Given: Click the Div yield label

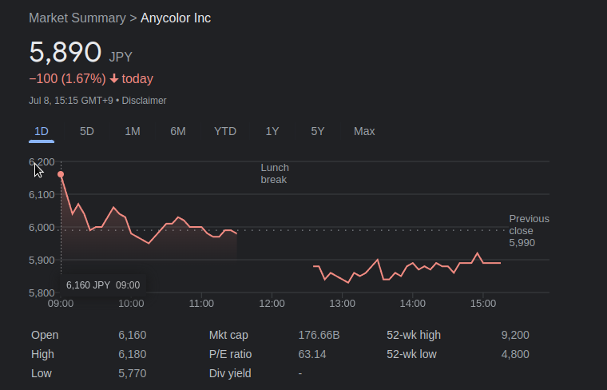Looking at the screenshot, I should (230, 373).
